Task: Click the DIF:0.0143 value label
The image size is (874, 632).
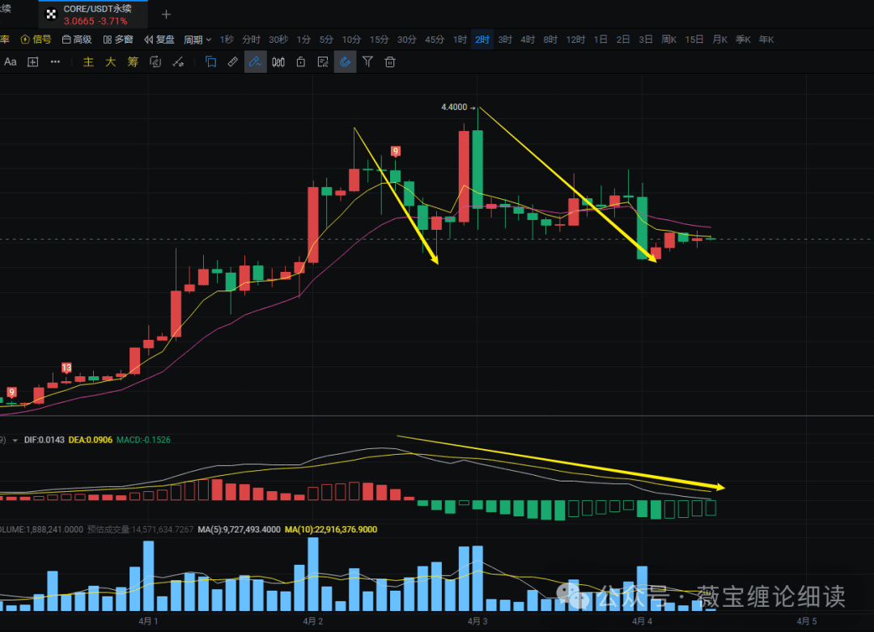Action: click(x=44, y=439)
